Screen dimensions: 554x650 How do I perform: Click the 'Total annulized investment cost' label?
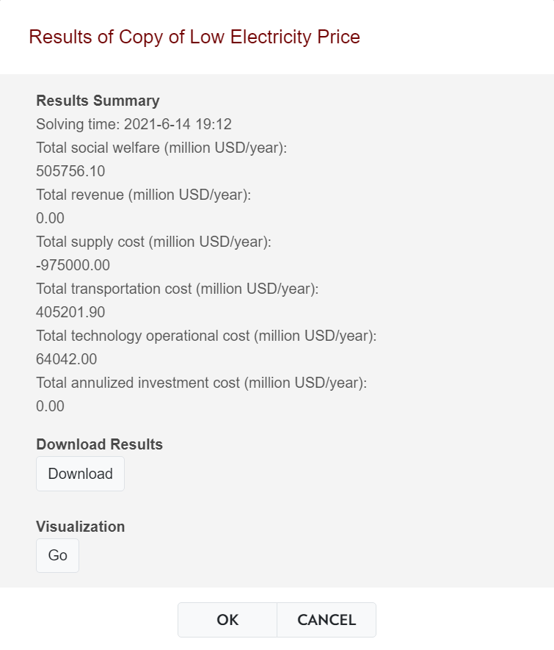[201, 383]
